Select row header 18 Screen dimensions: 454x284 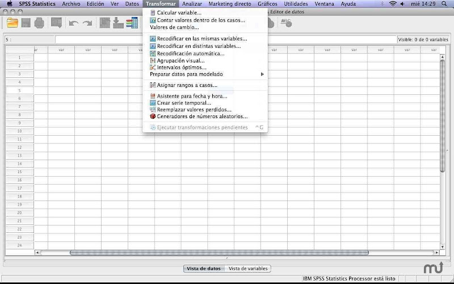20,197
